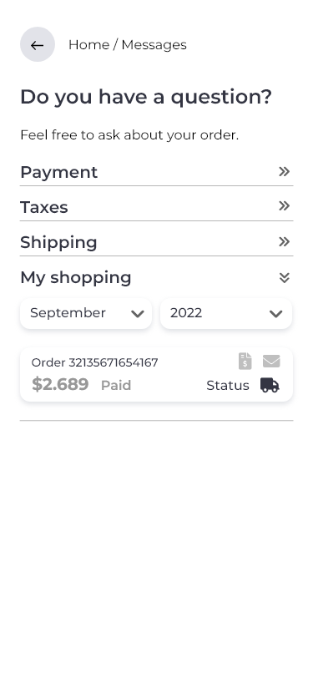This screenshot has width=313, height=678.
Task: Open the 2022 year dropdown
Action: point(226,313)
